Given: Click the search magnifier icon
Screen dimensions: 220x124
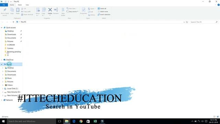Looking at the screenshot, I should point(217,22).
